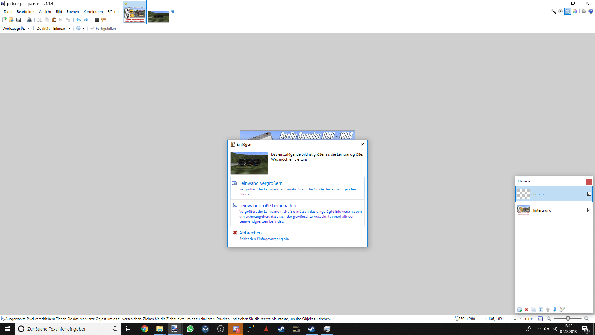The height and width of the screenshot is (335, 595).
Task: Open the Effekte menu
Action: [113, 12]
